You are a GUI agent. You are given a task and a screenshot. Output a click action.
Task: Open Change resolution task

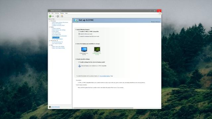(x=56, y=28)
